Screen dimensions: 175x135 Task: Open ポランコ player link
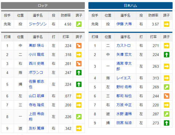coord(36,72)
